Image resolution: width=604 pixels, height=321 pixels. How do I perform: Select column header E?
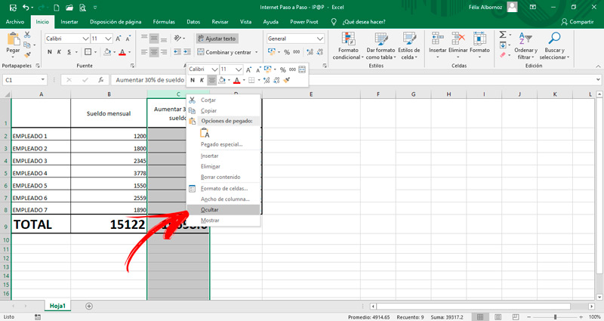coord(311,94)
